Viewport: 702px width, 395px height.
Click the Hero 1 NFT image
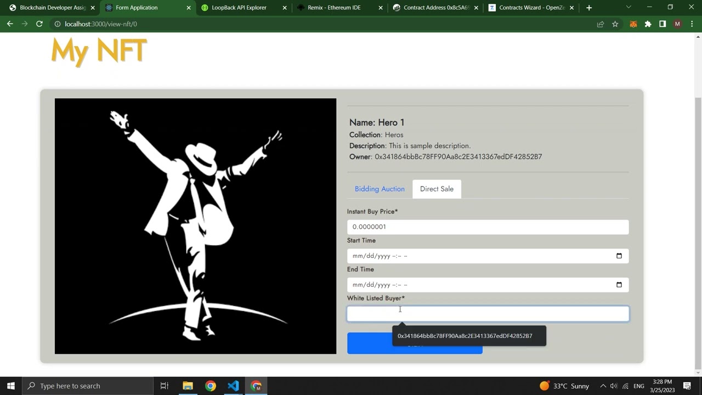[195, 226]
